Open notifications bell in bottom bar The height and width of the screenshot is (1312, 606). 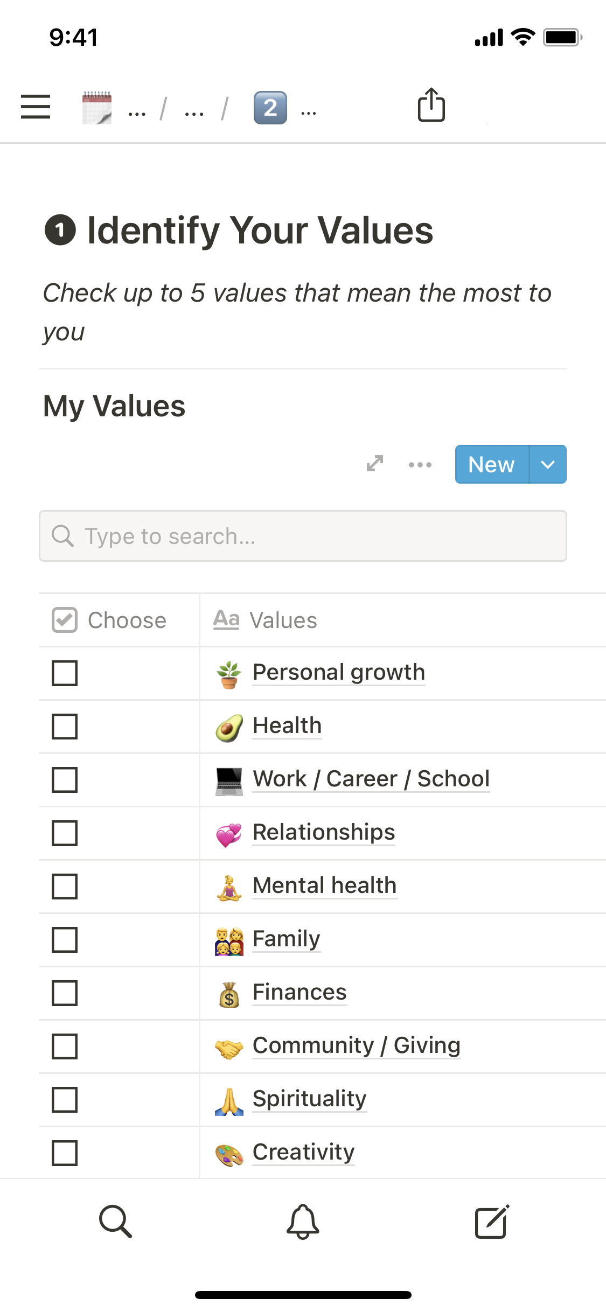coord(303,1221)
